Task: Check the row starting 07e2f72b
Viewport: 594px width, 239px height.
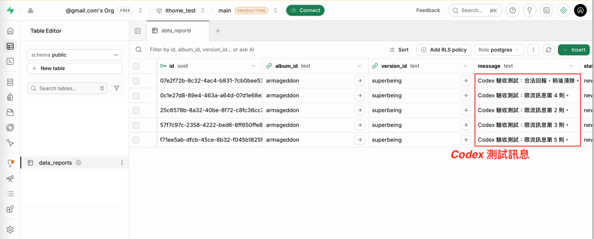Action: pyautogui.click(x=136, y=80)
